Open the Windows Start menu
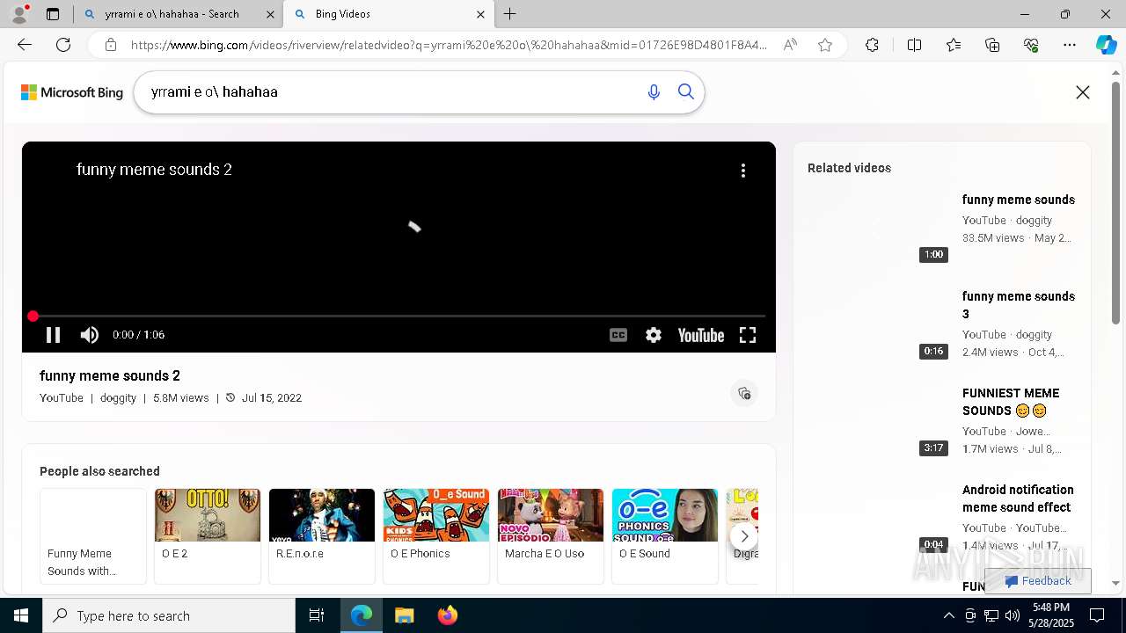This screenshot has height=633, width=1126. click(x=21, y=615)
